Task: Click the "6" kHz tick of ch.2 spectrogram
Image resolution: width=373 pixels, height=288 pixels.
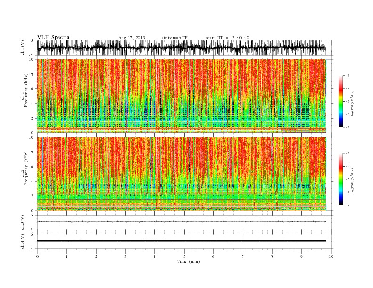Action: (x=32, y=167)
